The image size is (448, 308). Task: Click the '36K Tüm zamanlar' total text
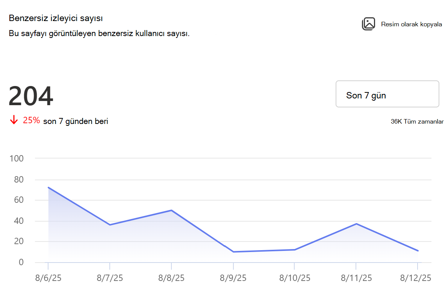point(417,121)
